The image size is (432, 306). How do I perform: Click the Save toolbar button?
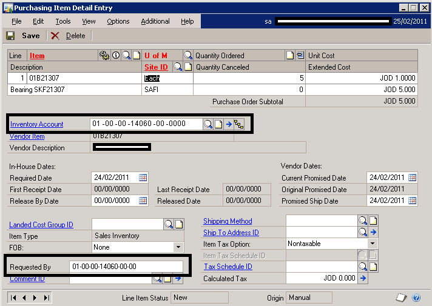[23, 36]
